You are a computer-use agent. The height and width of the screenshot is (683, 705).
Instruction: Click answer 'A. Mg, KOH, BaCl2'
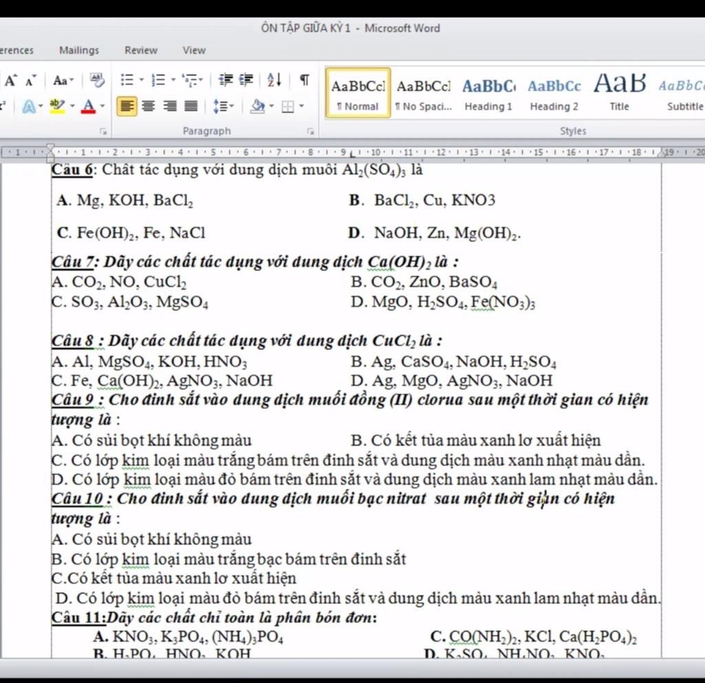tap(125, 200)
